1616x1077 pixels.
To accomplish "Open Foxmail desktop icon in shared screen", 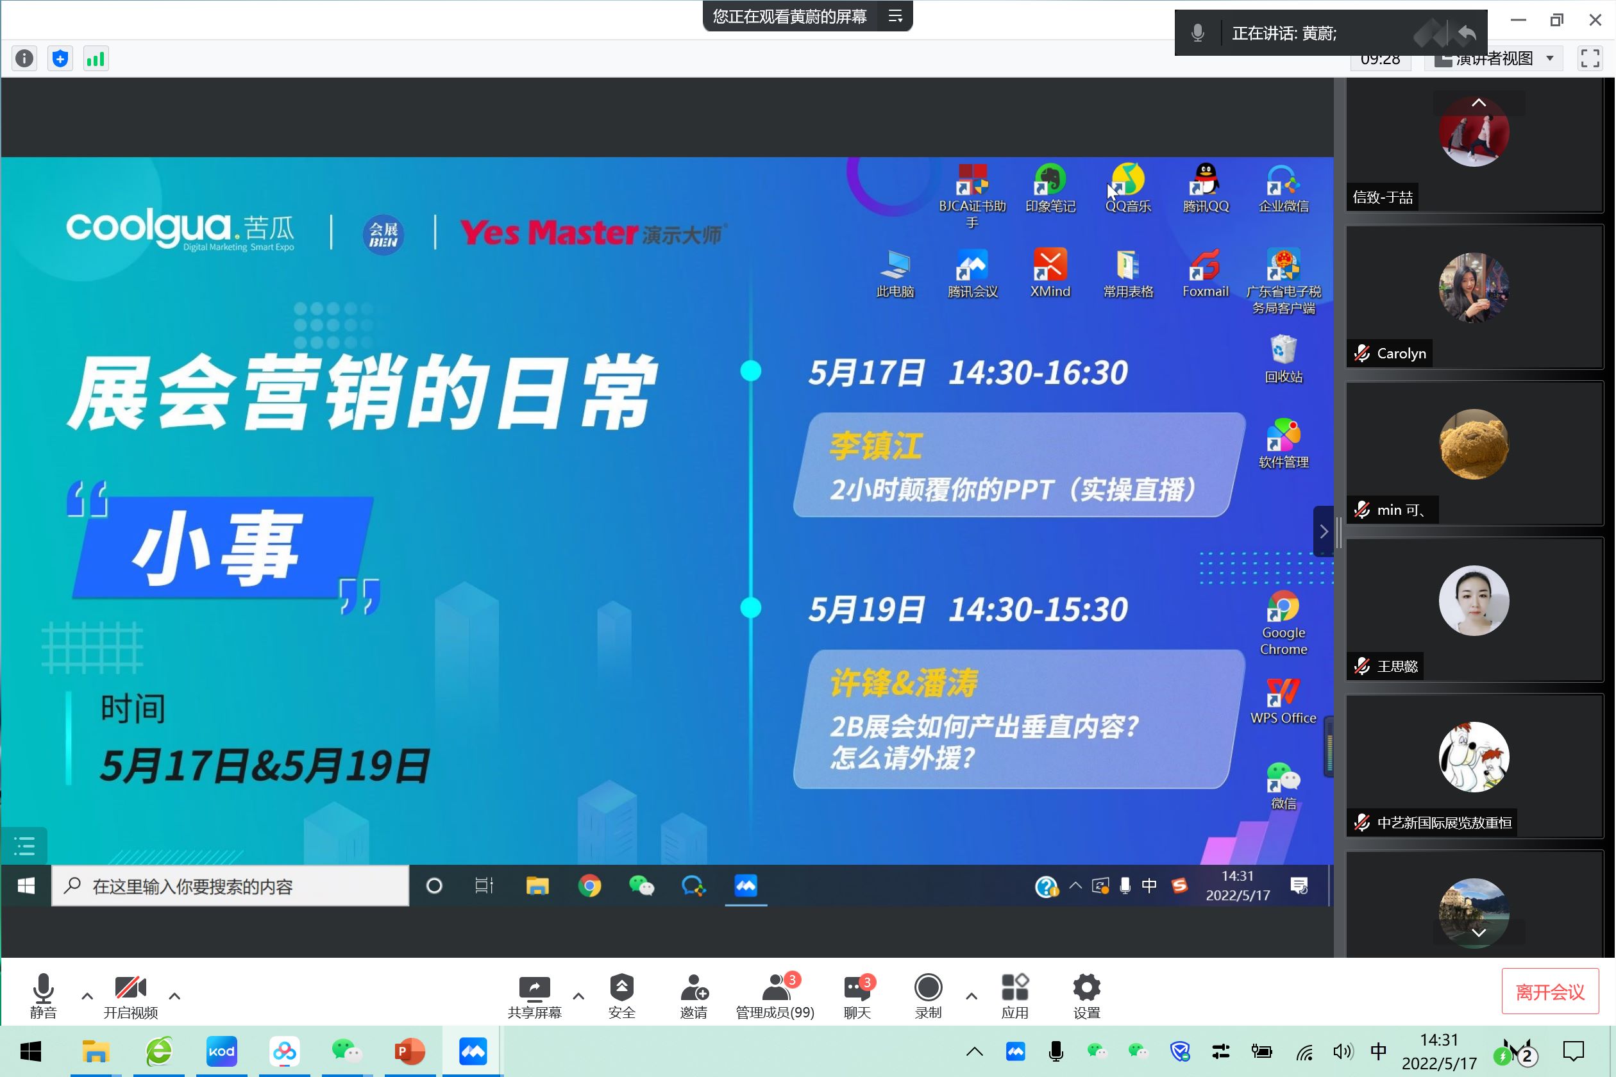I will pyautogui.click(x=1205, y=273).
